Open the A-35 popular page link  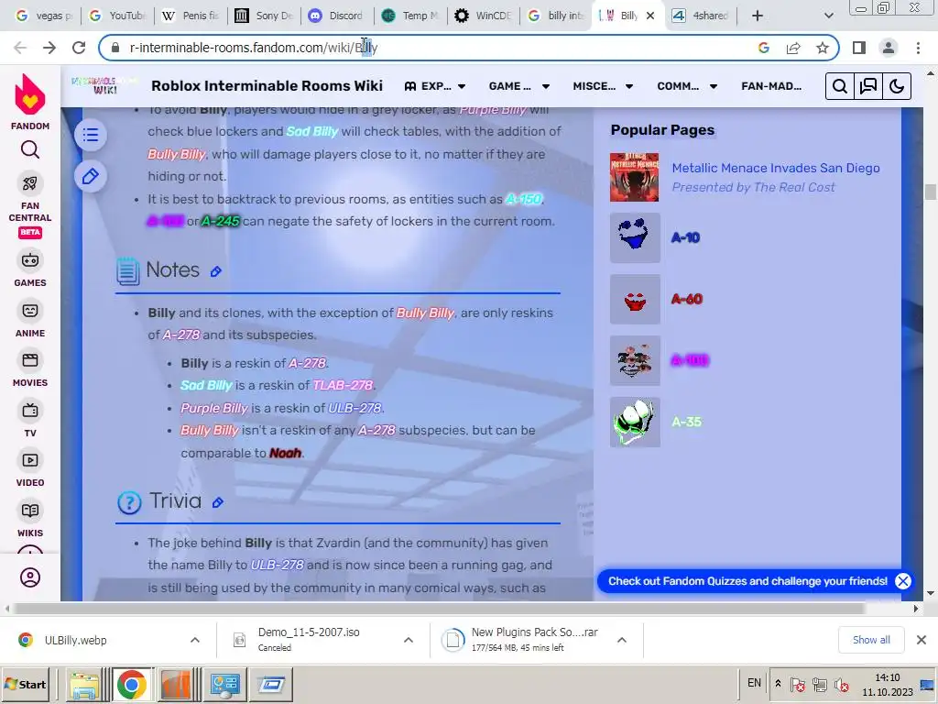[686, 422]
